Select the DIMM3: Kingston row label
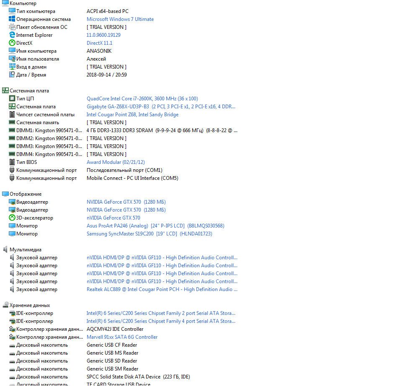Image resolution: width=407 pixels, height=386 pixels. 49,146
